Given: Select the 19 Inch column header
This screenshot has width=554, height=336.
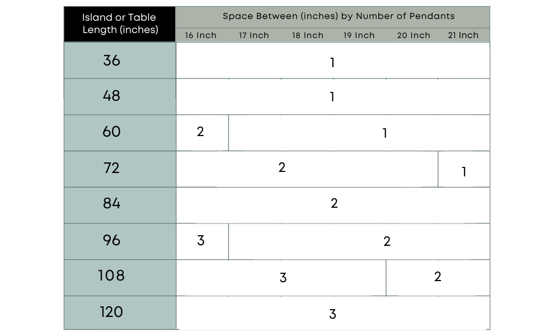Looking at the screenshot, I should (x=359, y=35).
